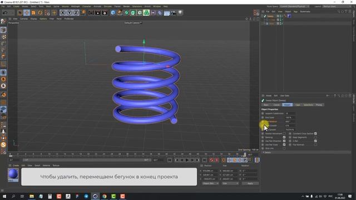The image size is (356, 200).
Task: Collapse the Sweep object hierarchy
Action: point(263,16)
